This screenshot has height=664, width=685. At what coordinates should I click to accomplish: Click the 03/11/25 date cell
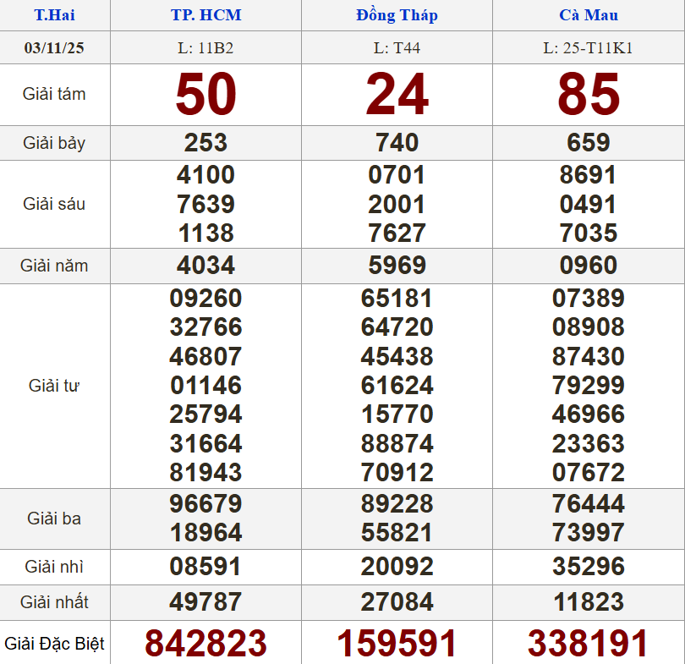pyautogui.click(x=54, y=47)
